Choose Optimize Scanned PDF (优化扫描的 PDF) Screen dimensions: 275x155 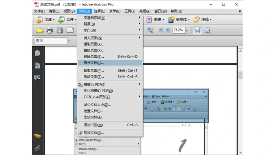pos(110,91)
